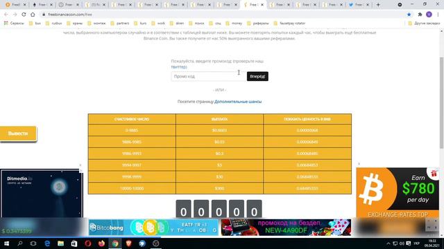The height and width of the screenshot is (249, 444).
Task: Open the taskbar clock and date
Action: [432, 243]
